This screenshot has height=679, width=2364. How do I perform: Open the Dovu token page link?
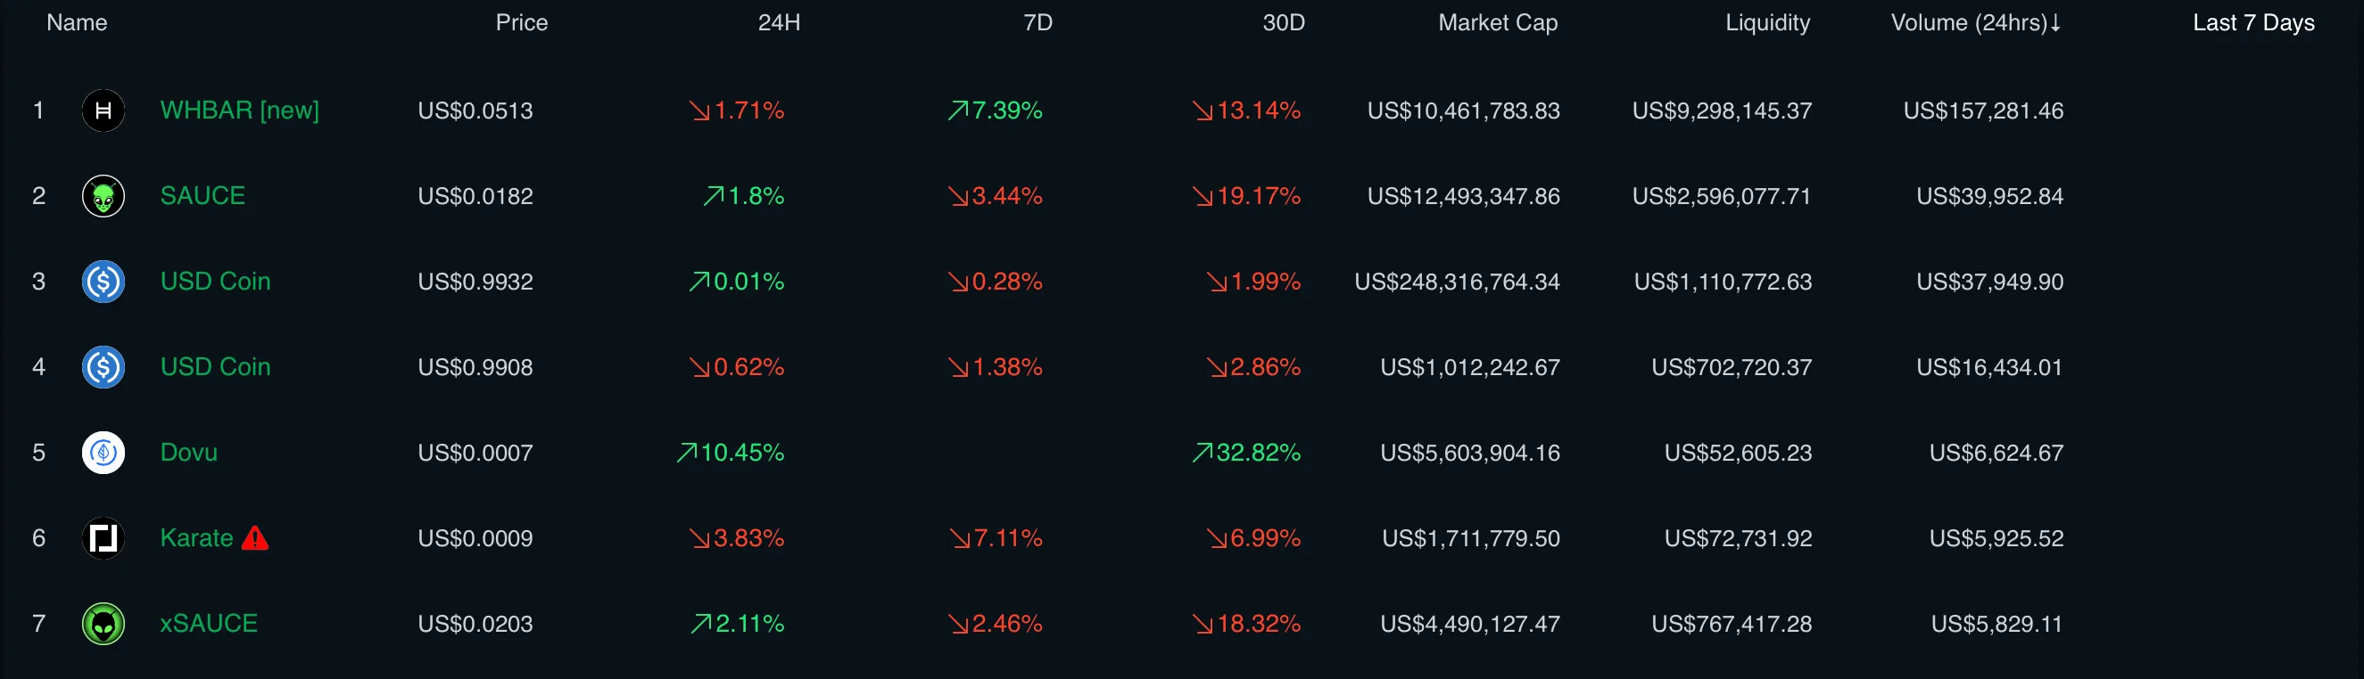click(x=188, y=453)
